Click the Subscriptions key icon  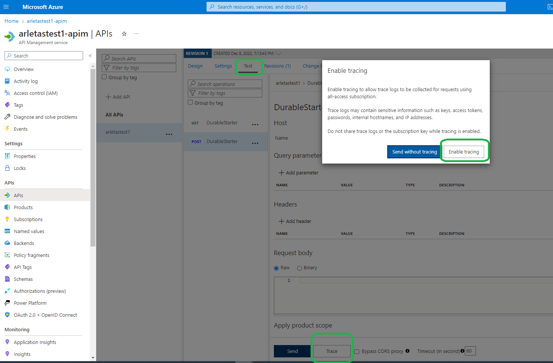point(7,219)
